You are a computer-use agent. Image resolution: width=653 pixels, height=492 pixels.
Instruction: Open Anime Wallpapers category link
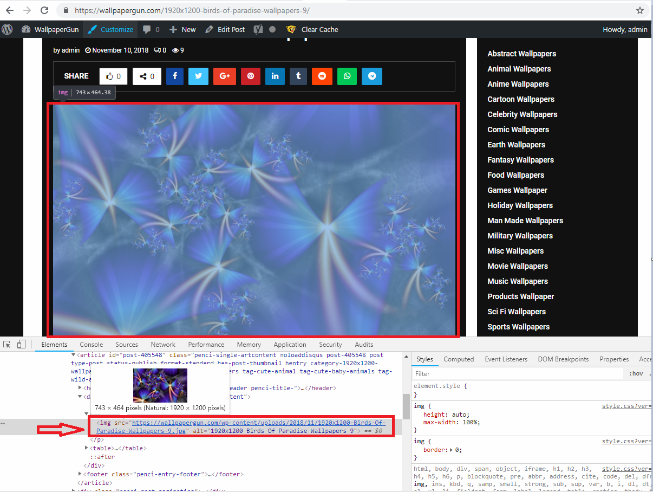tap(518, 84)
